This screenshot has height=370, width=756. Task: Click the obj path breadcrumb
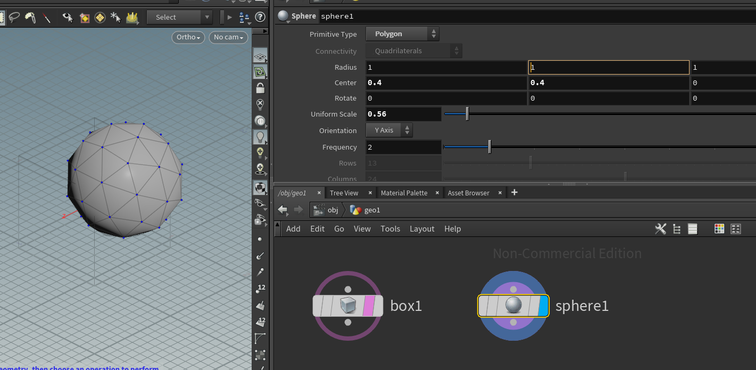click(333, 210)
